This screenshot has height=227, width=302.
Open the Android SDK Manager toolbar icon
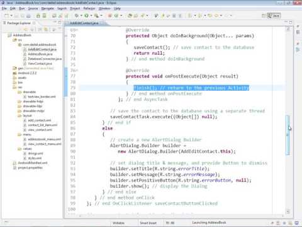coord(38,16)
